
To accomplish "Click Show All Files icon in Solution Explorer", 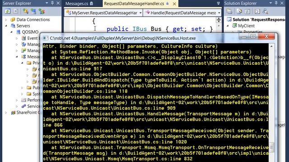I will click(239, 12).
